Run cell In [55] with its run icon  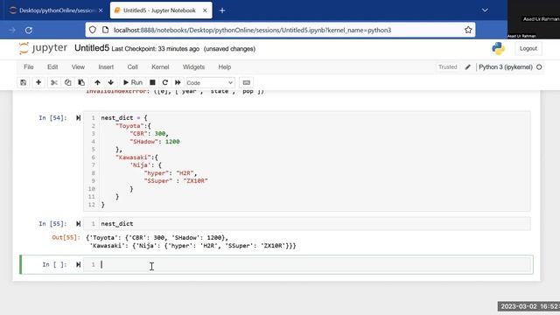pyautogui.click(x=78, y=224)
